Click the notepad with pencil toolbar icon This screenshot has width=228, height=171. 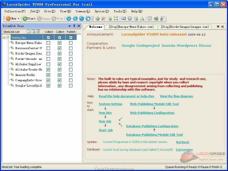(150, 19)
